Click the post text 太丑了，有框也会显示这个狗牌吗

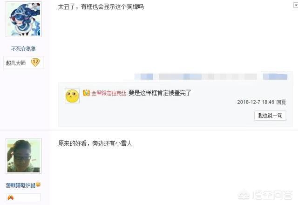101,7
